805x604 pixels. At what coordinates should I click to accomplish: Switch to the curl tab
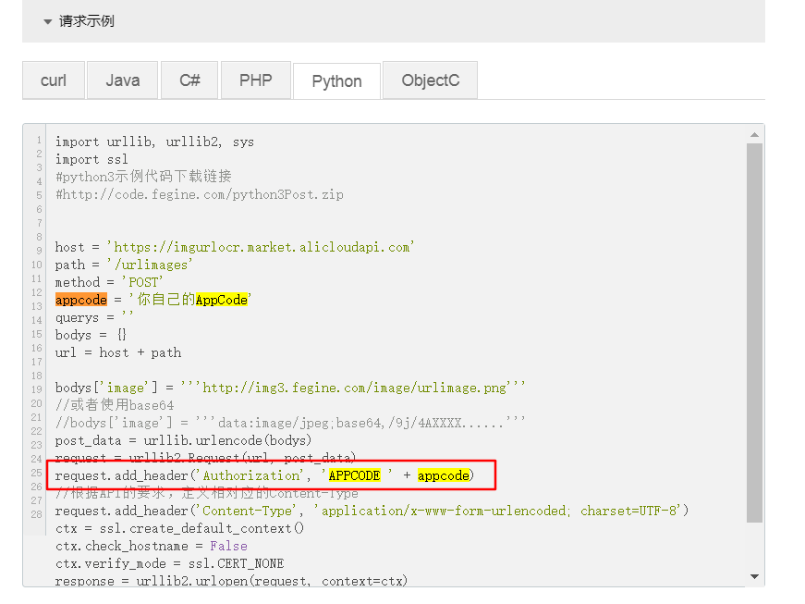(54, 80)
